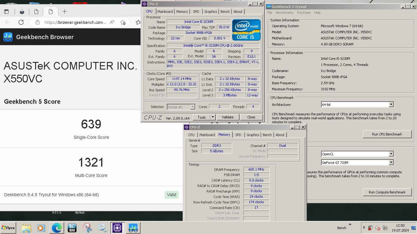Open Edge tab actions menu icon
This screenshot has width=417, height=234.
coord(6,12)
